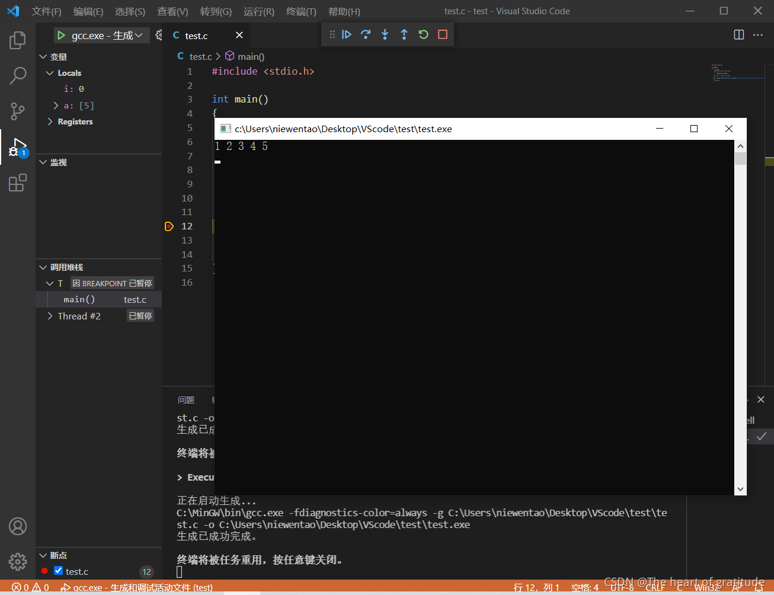Open the 查看(V) menu
The width and height of the screenshot is (774, 595).
coord(172,11)
